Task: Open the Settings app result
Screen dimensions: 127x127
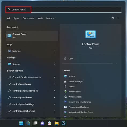Action: (x=32, y=51)
